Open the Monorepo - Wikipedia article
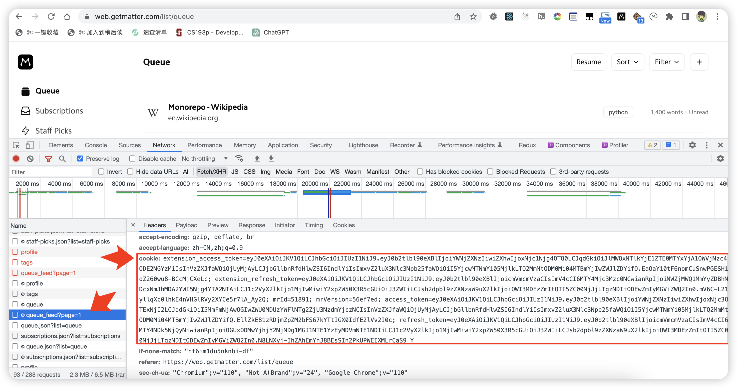Image resolution: width=737 pixels, height=388 pixels. [x=208, y=107]
